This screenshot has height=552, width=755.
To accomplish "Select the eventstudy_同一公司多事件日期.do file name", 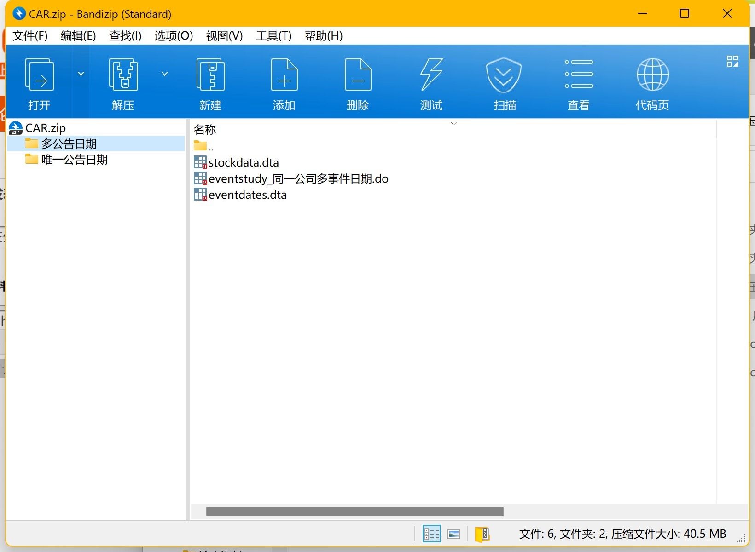I will (x=298, y=178).
